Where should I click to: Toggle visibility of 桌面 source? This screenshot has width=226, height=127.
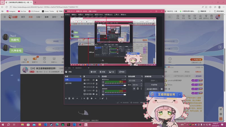click(94, 80)
